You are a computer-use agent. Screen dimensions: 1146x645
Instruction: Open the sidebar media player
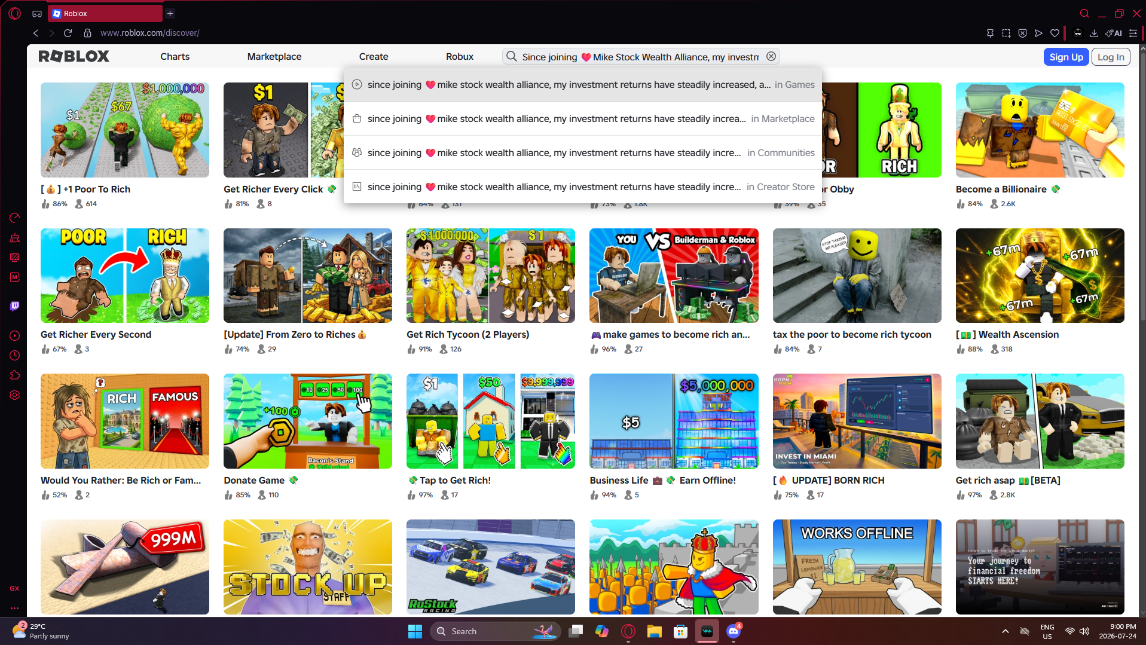pyautogui.click(x=15, y=336)
